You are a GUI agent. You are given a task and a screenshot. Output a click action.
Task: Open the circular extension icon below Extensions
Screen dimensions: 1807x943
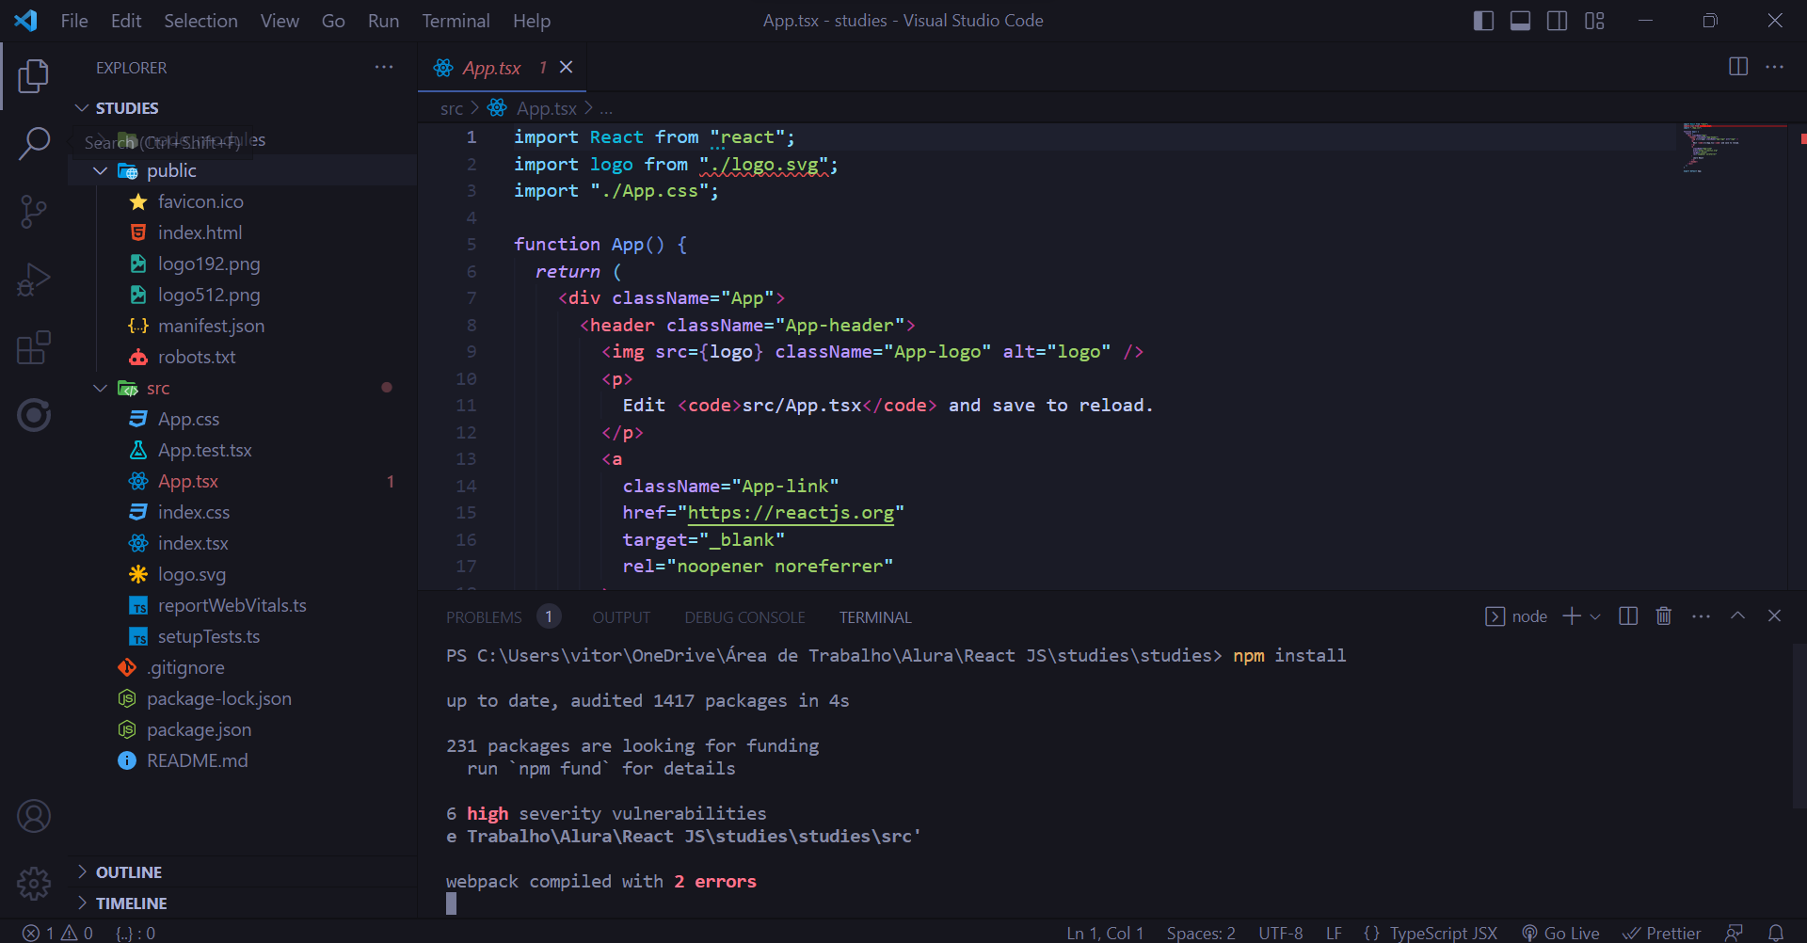tap(34, 415)
